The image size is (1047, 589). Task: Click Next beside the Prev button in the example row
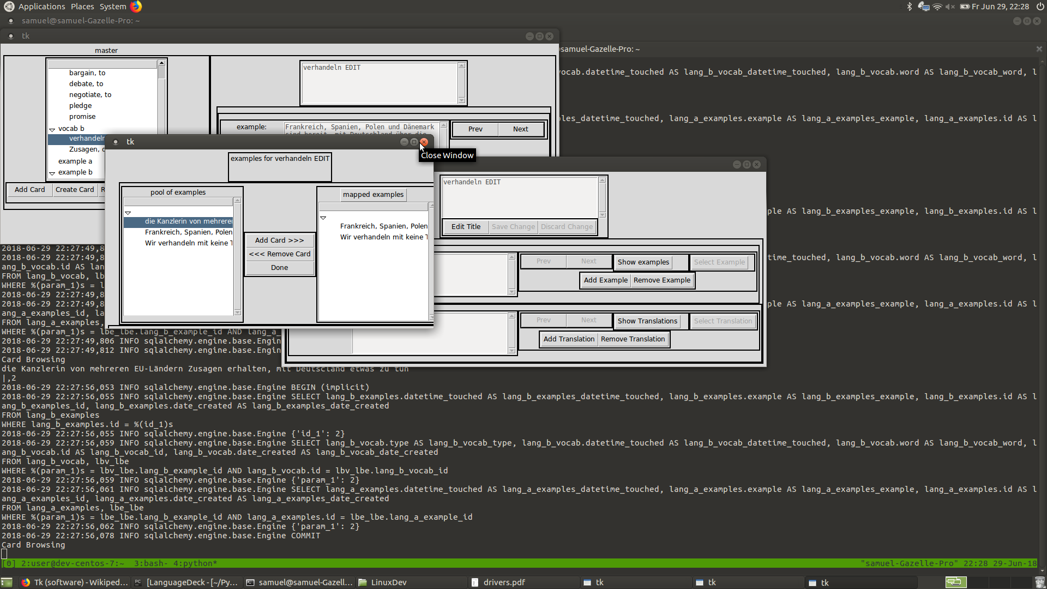(x=521, y=129)
